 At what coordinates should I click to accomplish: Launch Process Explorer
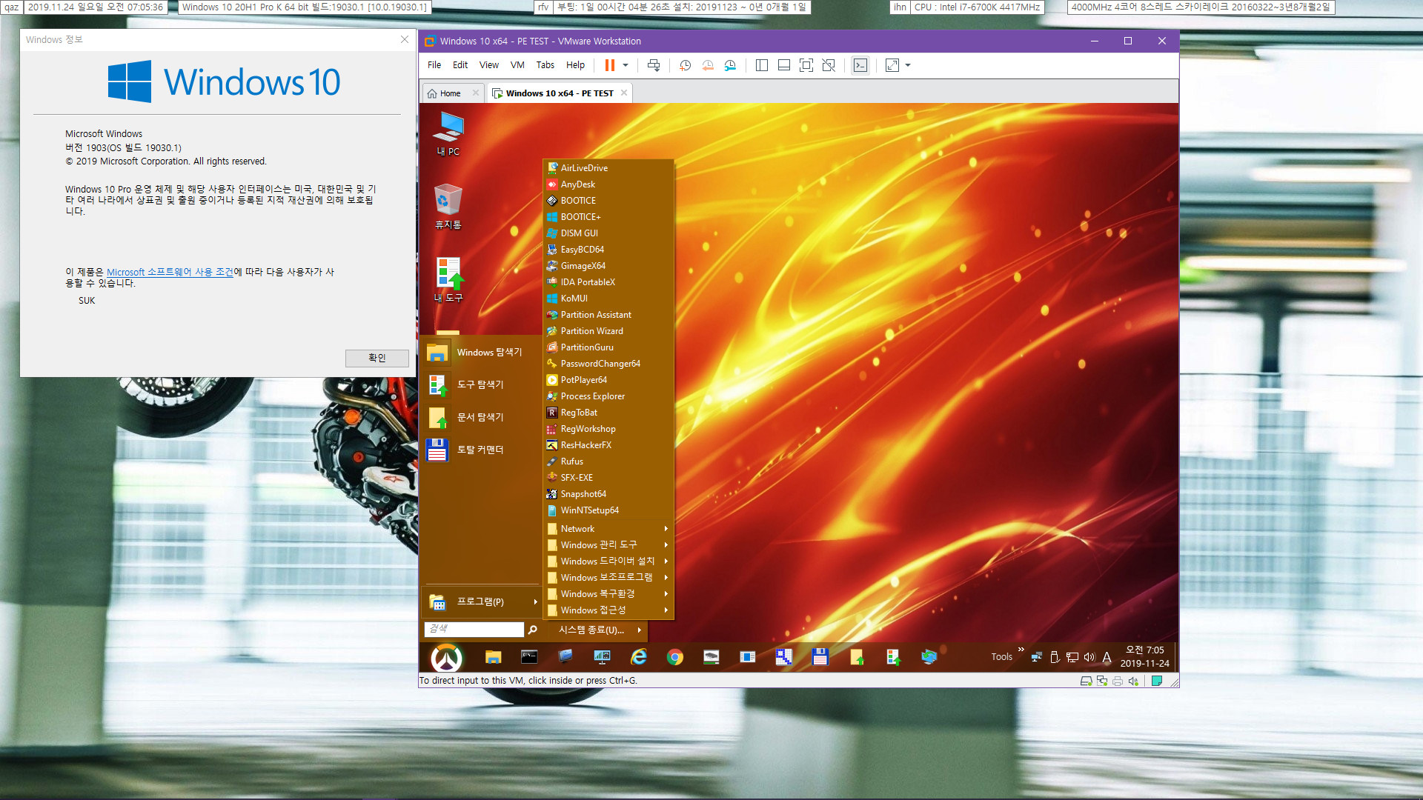[608, 396]
